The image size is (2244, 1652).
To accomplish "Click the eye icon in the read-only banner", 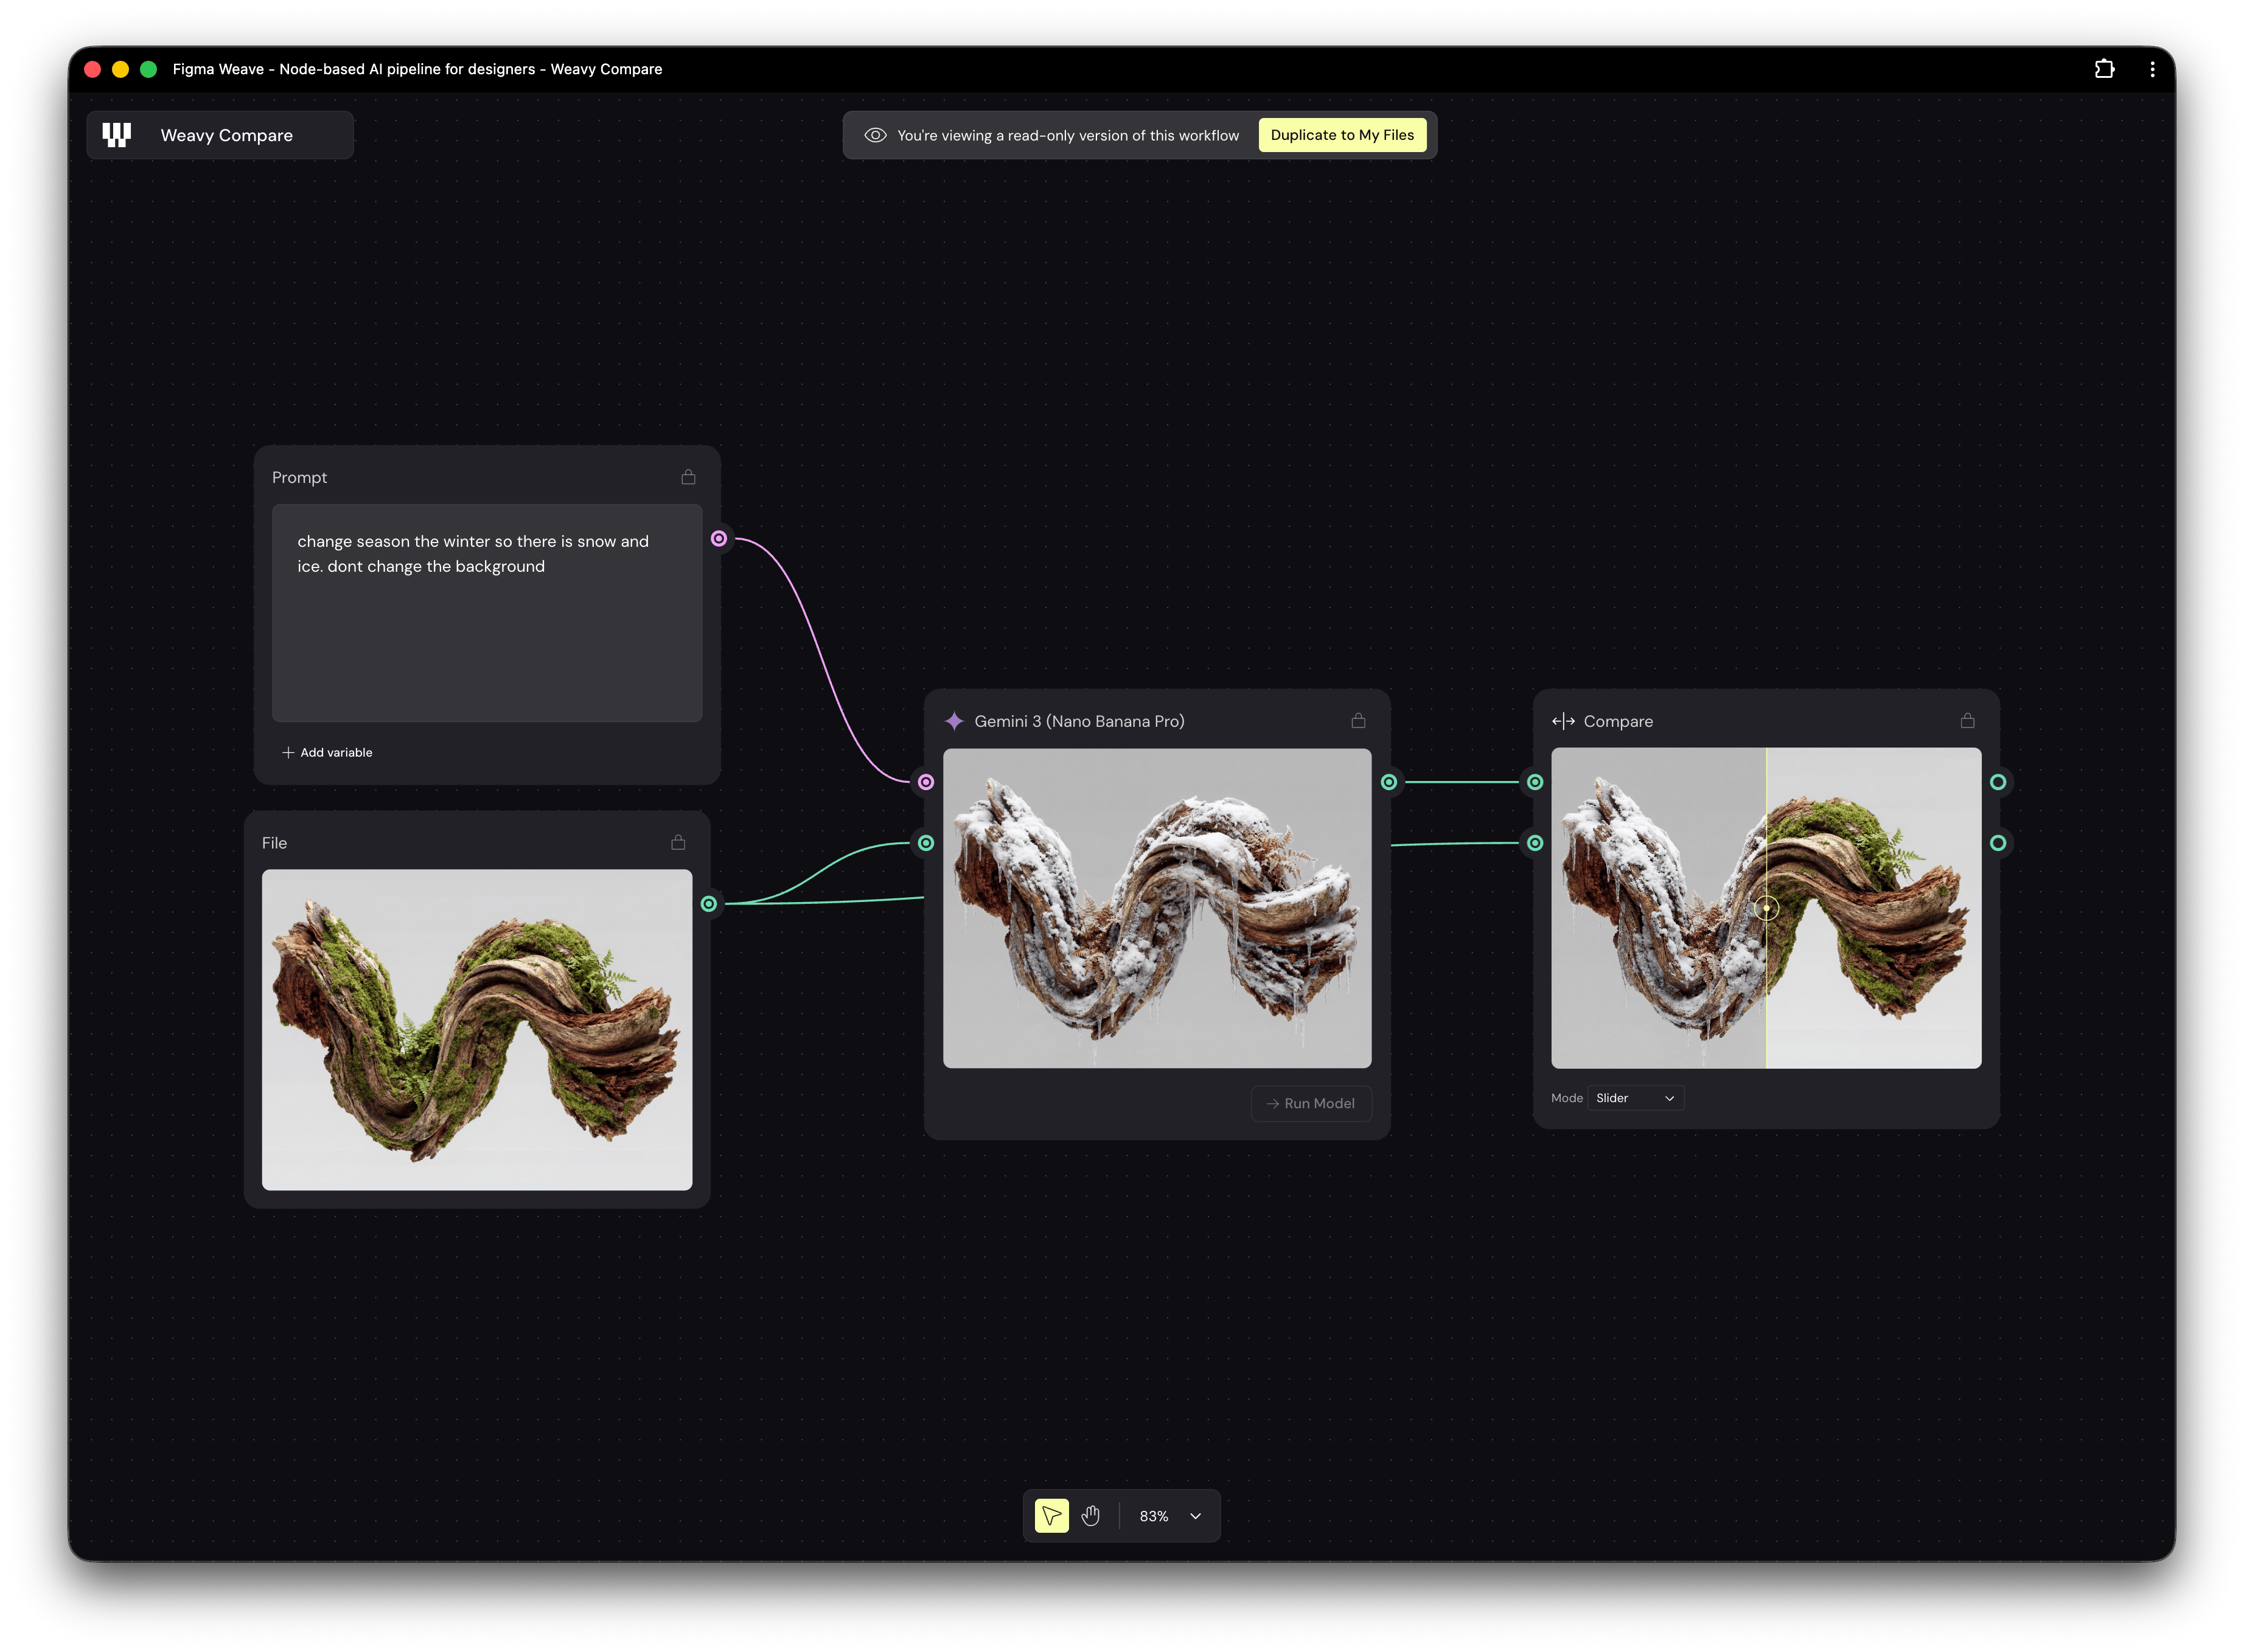I will pyautogui.click(x=876, y=134).
